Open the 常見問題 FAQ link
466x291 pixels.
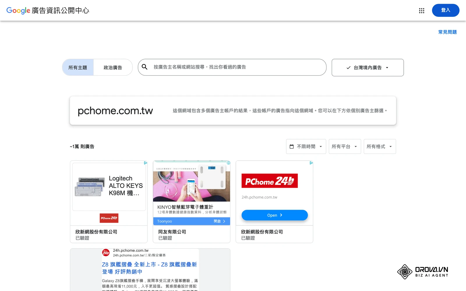447,32
